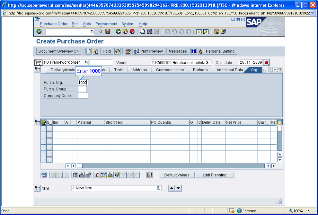318x215 pixels.
Task: Click the Check document icon with warning triangle
Action: 128,51
